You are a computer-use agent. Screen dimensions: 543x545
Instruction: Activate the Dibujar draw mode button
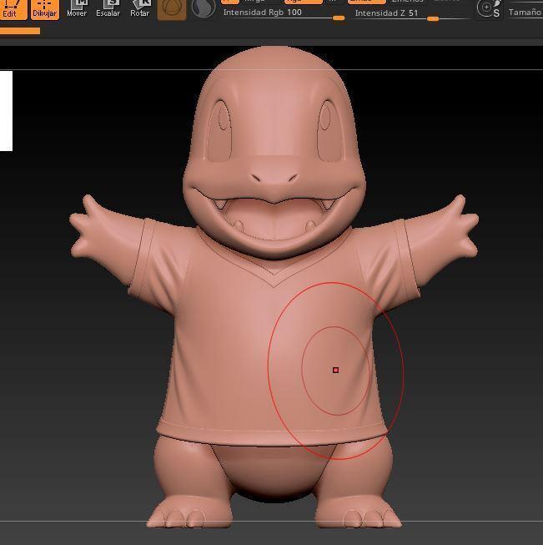tap(45, 9)
